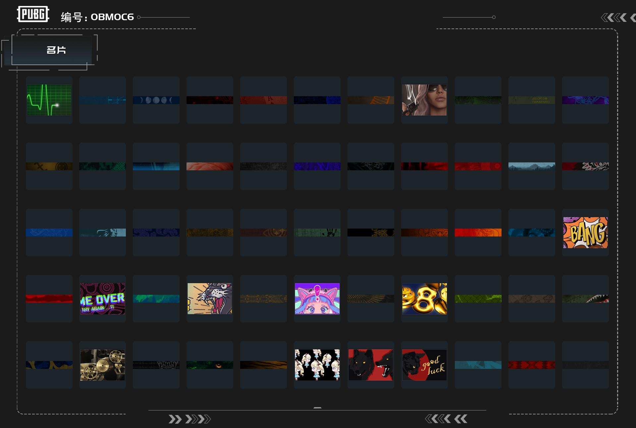Viewport: 636px width, 428px height.
Task: Choose the olive 7.62MM NATO nameplate
Action: [x=532, y=100]
